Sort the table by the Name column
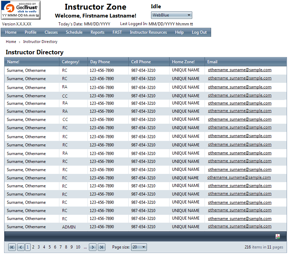 [x=14, y=62]
